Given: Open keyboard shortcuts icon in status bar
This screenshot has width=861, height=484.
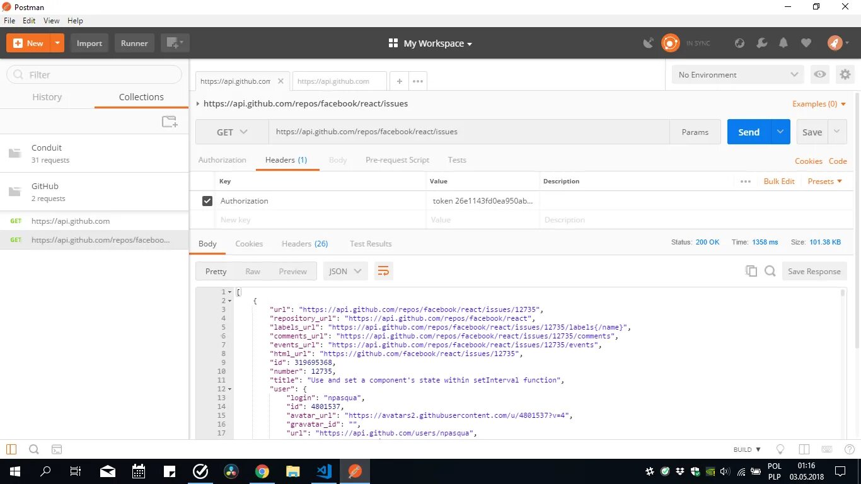Looking at the screenshot, I should coord(828,449).
